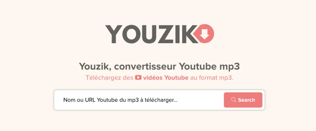Click the Search label text on button
The width and height of the screenshot is (316, 131).
[246, 100]
